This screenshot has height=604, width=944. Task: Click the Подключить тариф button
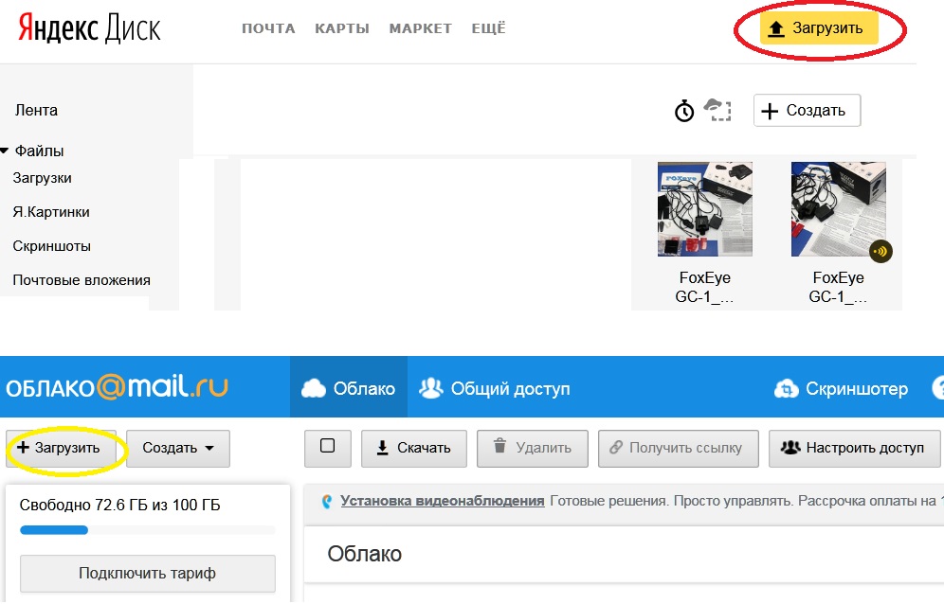[x=147, y=573]
